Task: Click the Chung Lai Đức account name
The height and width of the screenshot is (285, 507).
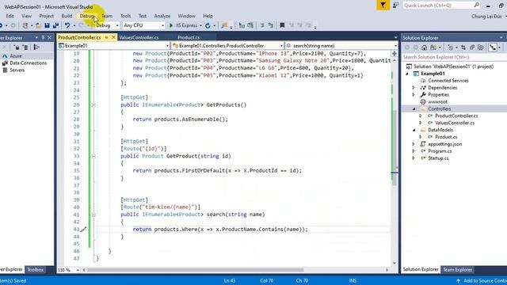Action: click(x=486, y=16)
